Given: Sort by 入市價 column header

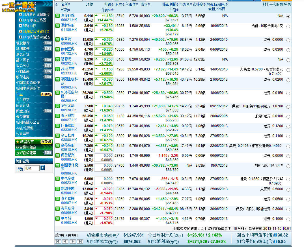Looking at the screenshot, I should coord(132,4).
